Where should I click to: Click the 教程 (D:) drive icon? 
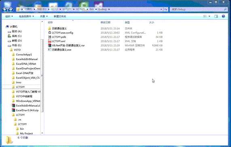click(9, 41)
